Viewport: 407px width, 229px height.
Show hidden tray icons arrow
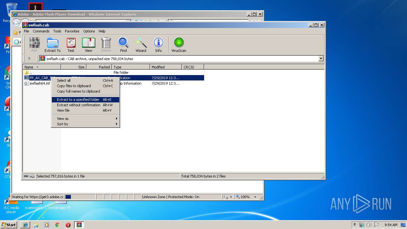(x=355, y=225)
